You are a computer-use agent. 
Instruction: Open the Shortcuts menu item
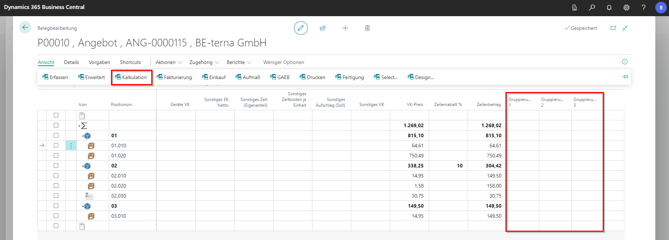130,62
